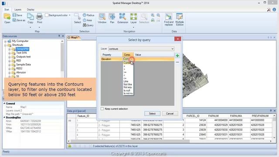Choose 'Is null' comparison option
The height and width of the screenshot is (157, 279).
point(128,90)
